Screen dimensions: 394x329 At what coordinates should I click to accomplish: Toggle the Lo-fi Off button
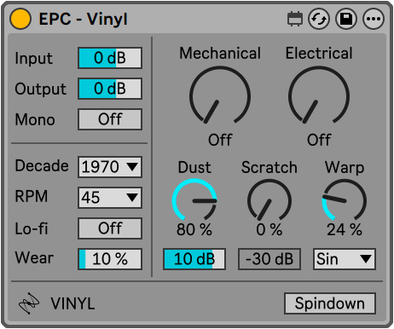110,228
